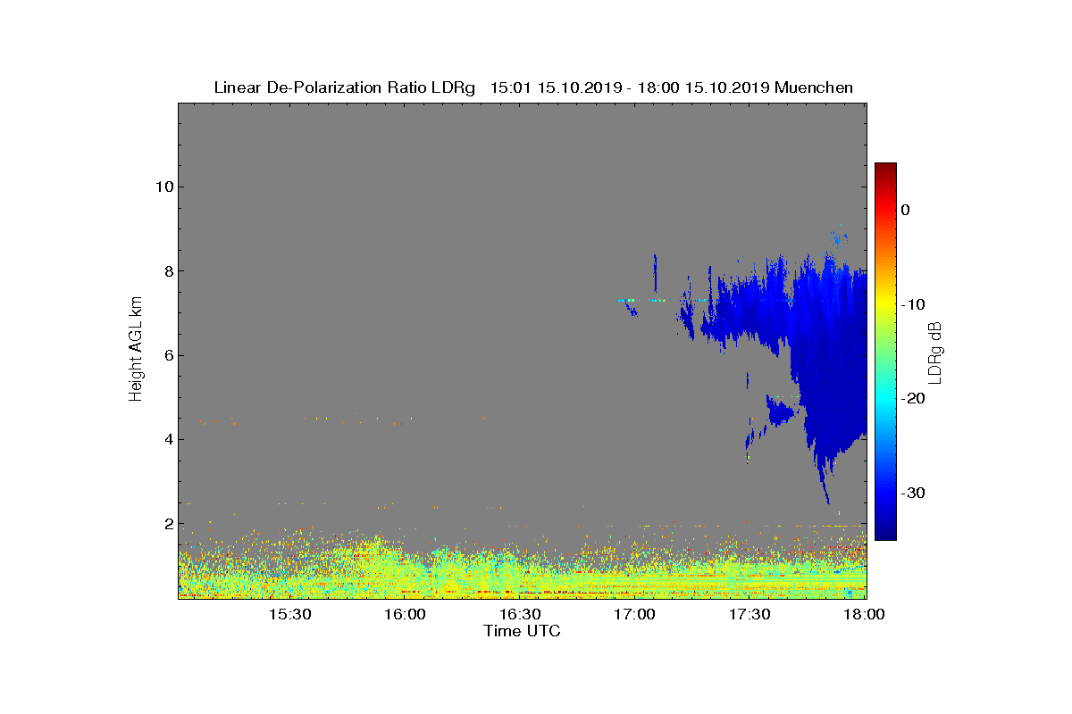Click the 'Height AGL km' axis label
The image size is (1072, 714).
pyautogui.click(x=136, y=351)
